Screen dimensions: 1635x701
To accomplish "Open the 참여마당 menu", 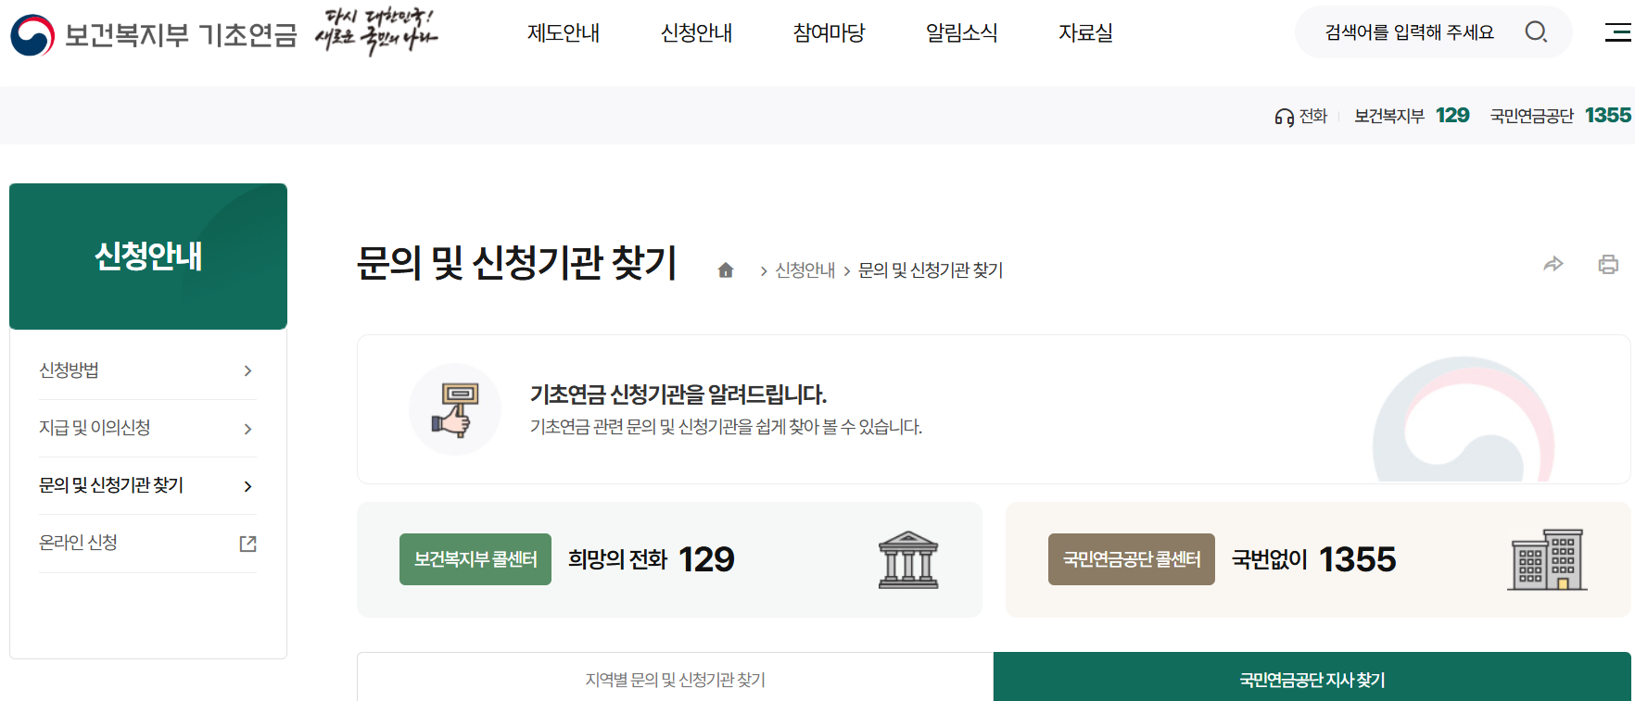I will pyautogui.click(x=829, y=33).
